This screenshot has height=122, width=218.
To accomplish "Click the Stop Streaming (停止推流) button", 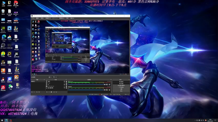I will click(121, 82).
